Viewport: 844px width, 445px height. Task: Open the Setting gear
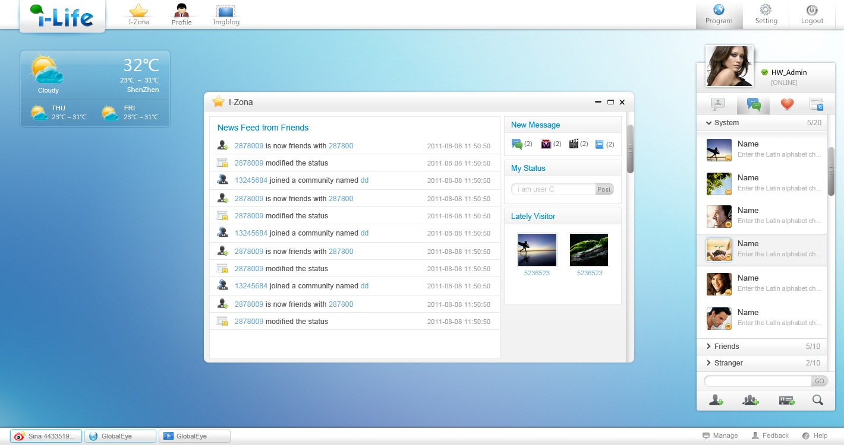click(x=766, y=15)
